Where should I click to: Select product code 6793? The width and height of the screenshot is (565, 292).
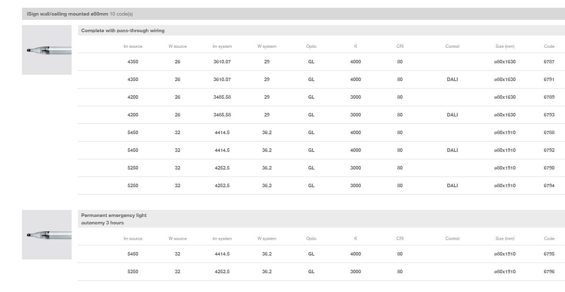[x=549, y=115]
